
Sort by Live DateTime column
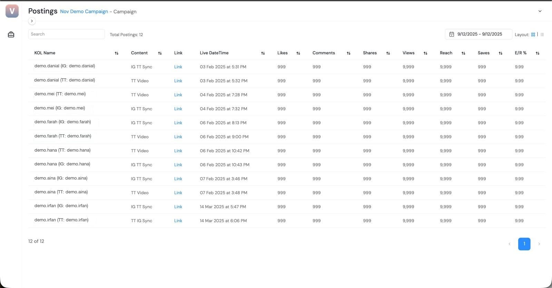[263, 53]
